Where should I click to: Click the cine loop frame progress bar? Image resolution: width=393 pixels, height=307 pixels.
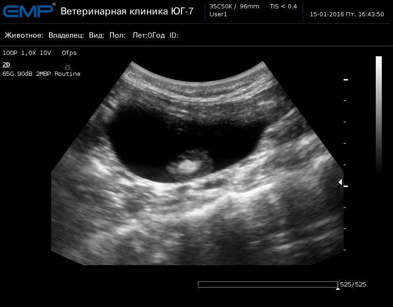click(x=267, y=284)
